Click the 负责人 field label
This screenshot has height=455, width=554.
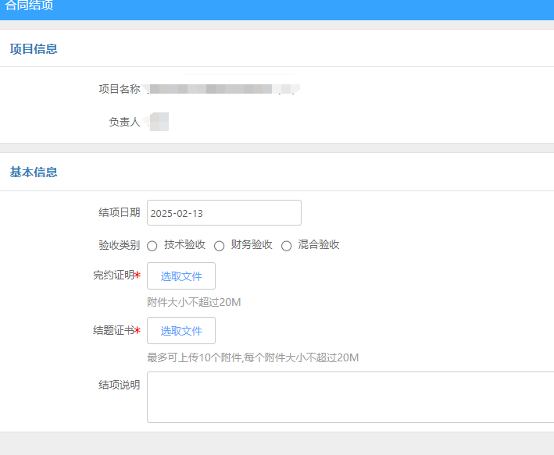point(124,122)
